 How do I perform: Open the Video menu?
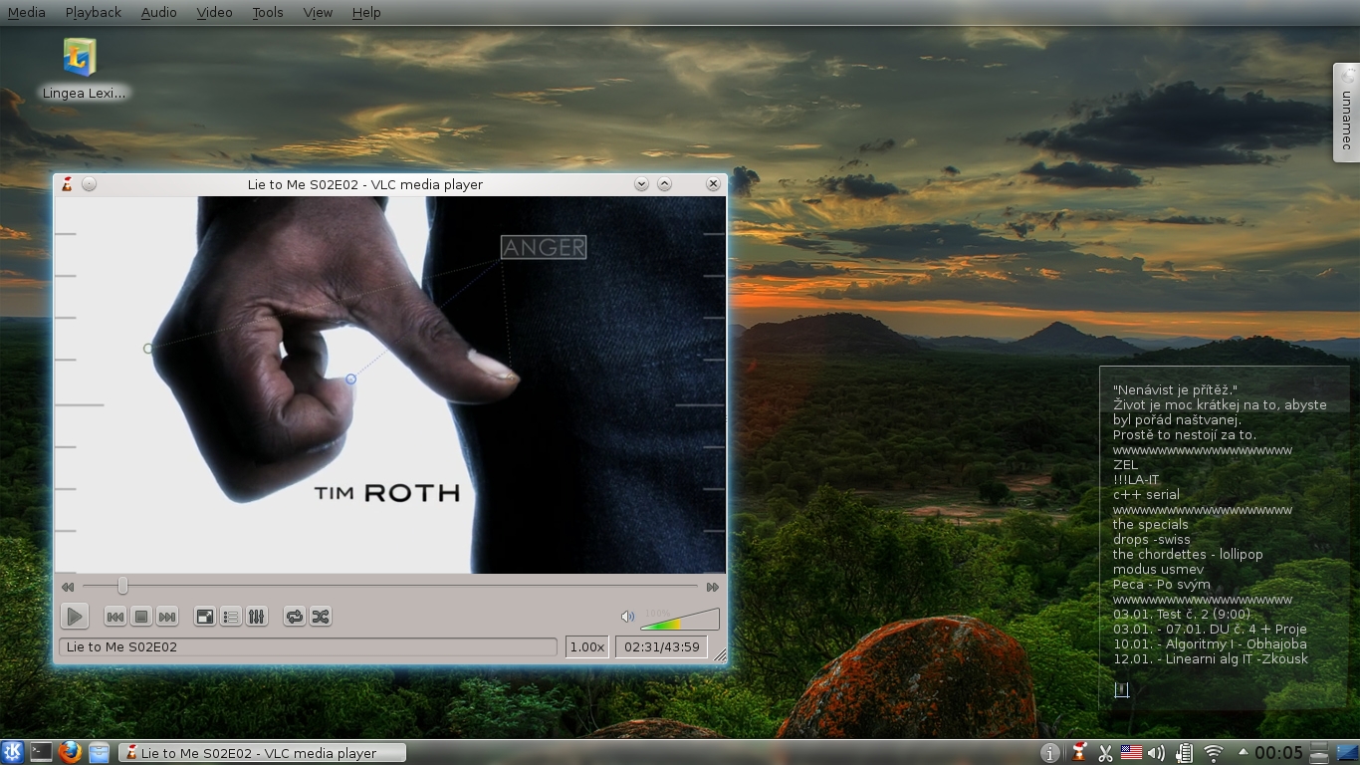(214, 12)
